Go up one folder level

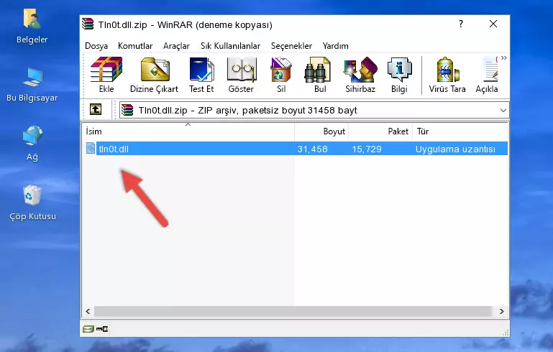tap(96, 110)
